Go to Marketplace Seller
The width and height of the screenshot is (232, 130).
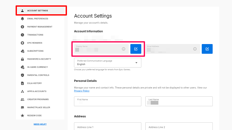[40, 107]
